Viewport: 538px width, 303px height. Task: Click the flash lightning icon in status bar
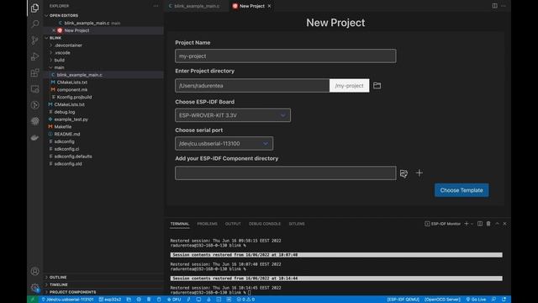point(188,300)
